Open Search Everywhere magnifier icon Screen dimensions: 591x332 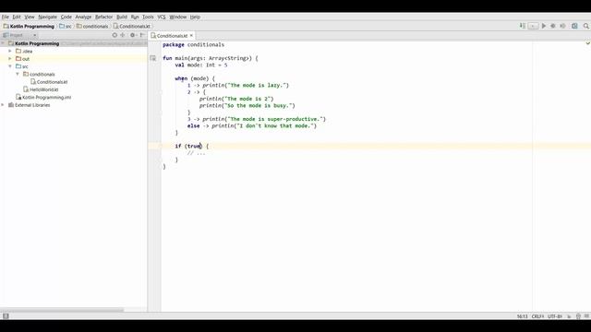(x=586, y=26)
